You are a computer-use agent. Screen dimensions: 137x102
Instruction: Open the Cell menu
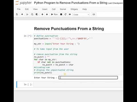click(x=54, y=9)
